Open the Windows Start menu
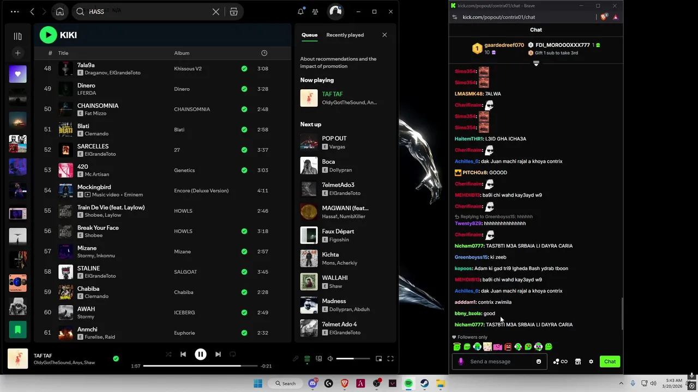Image resolution: width=698 pixels, height=392 pixels. tap(258, 383)
